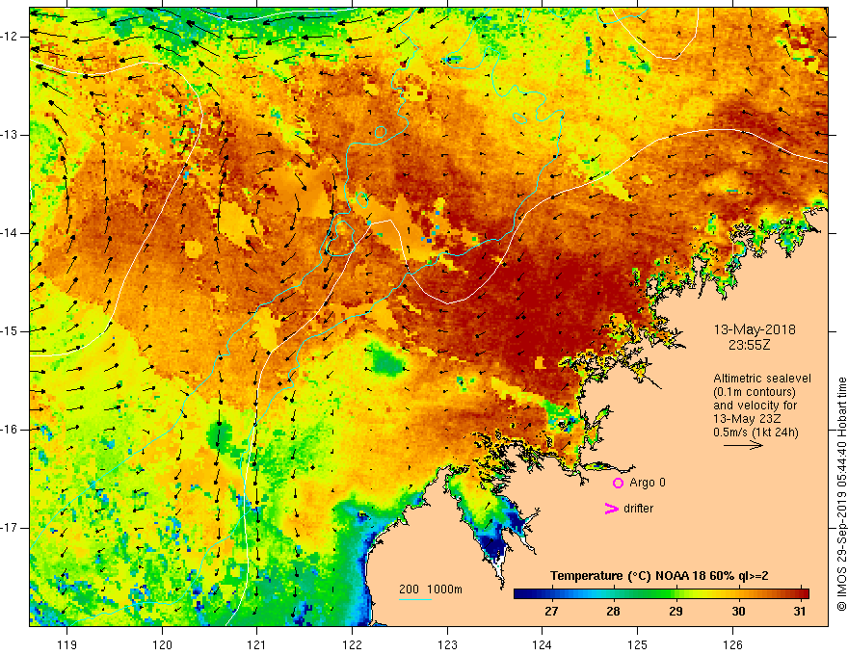This screenshot has height=655, width=848.
Task: Click the color bar value '27'
Action: pos(551,612)
